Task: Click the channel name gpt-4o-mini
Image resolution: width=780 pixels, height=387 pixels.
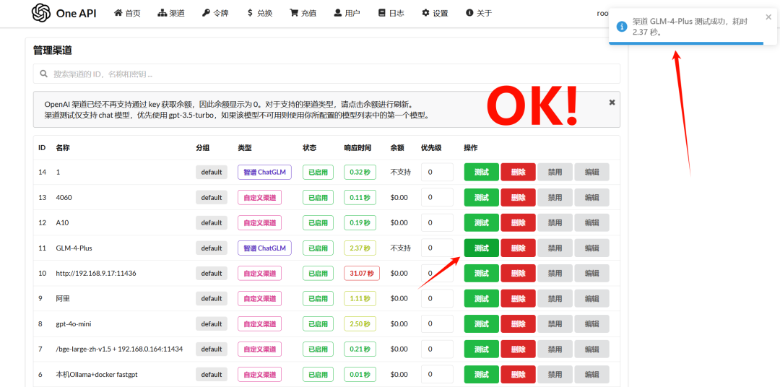Action: [x=74, y=324]
